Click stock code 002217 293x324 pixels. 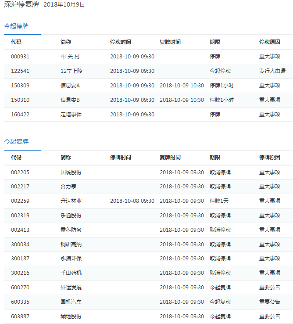(x=20, y=187)
